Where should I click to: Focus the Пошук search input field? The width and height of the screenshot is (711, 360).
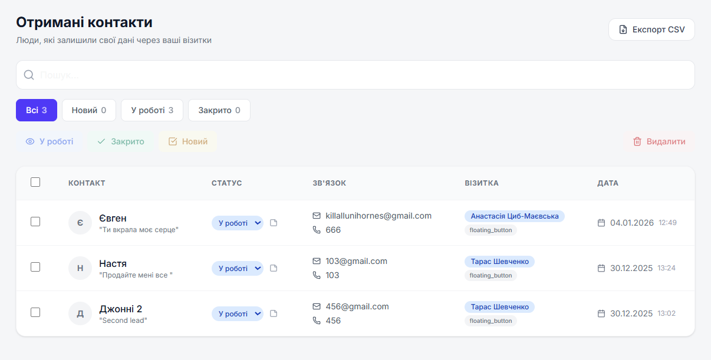[355, 75]
